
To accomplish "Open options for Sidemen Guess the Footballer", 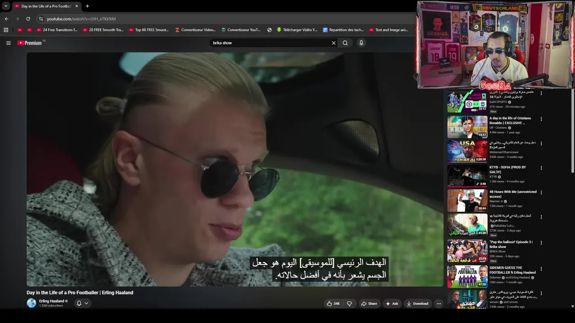I will point(541,269).
